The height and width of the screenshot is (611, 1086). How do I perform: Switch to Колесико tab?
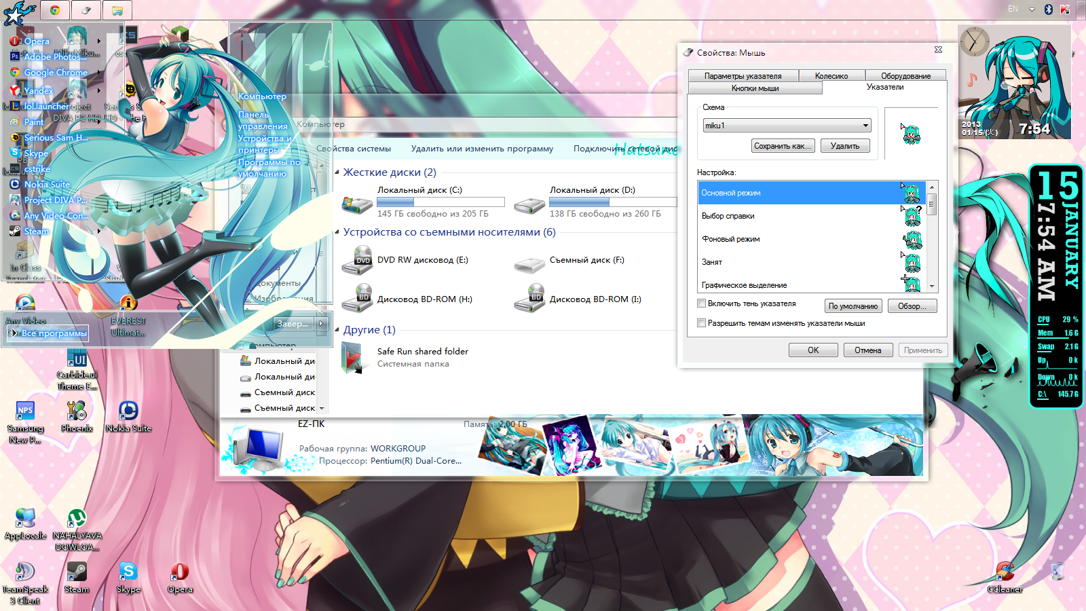(x=831, y=76)
